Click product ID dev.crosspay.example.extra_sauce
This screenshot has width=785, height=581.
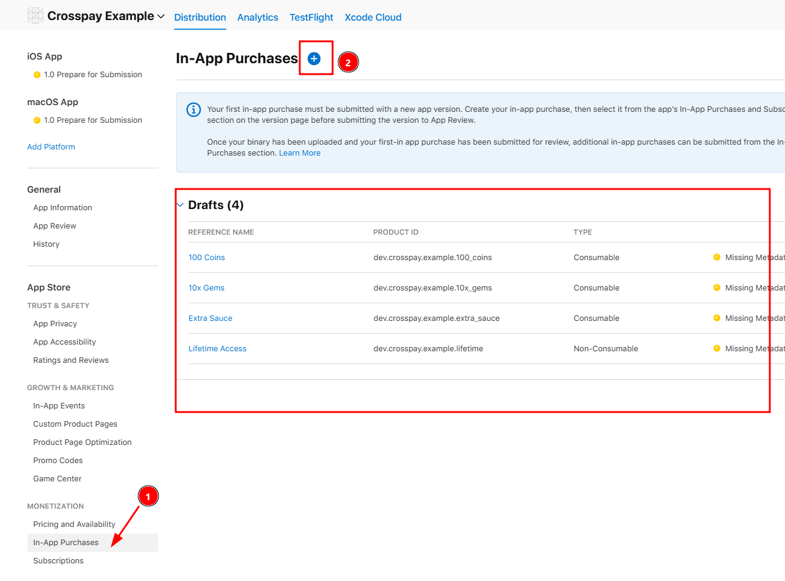437,318
